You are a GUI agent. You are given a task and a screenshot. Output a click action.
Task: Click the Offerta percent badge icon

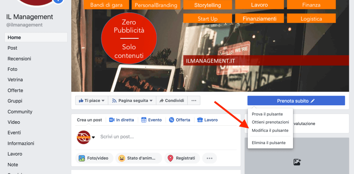[x=171, y=120]
